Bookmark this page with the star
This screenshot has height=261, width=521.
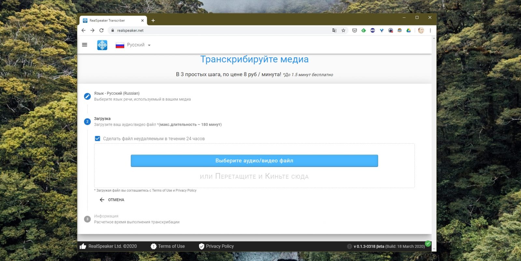[x=343, y=30]
